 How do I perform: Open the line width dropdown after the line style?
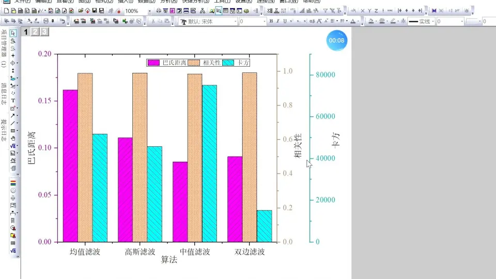click(462, 22)
